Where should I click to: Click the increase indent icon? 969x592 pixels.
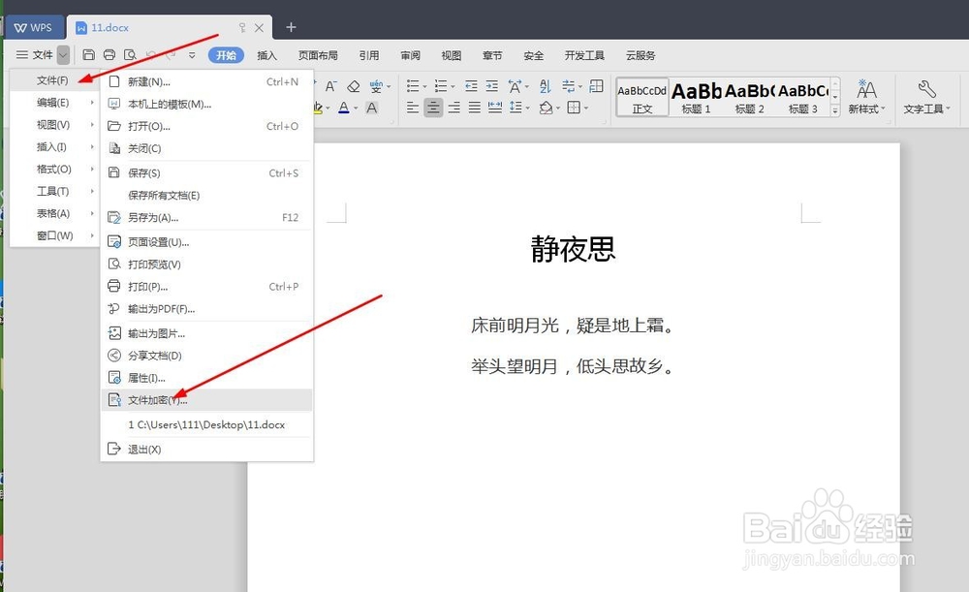pos(493,85)
